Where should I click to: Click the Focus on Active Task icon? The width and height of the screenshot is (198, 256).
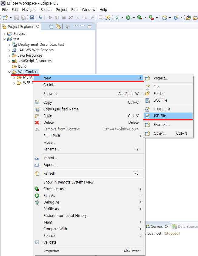[68, 26]
